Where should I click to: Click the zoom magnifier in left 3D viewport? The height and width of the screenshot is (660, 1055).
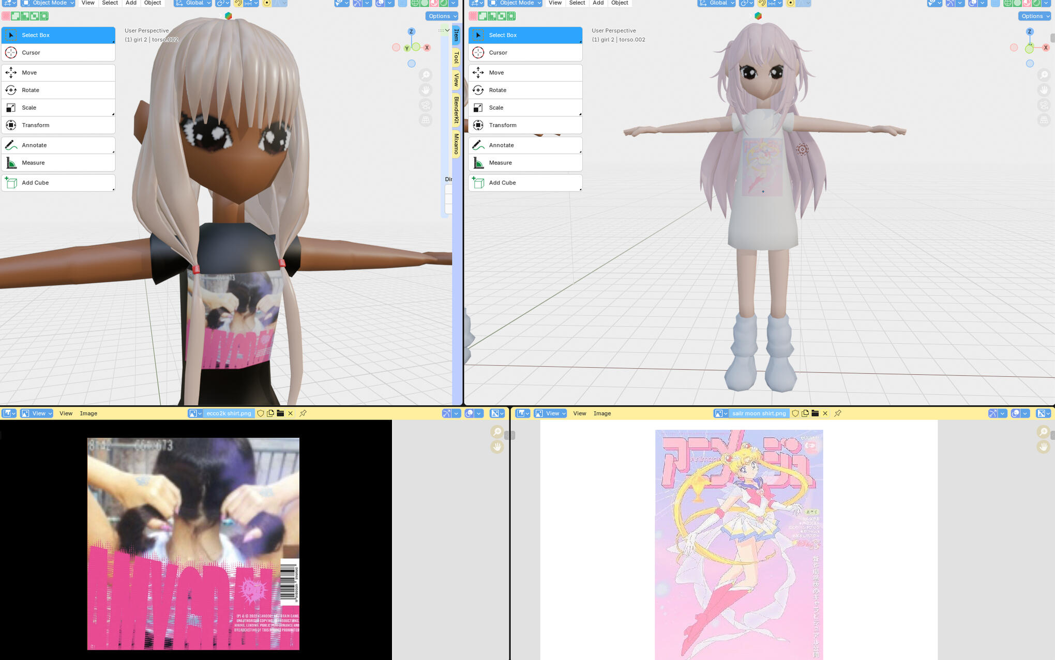pyautogui.click(x=426, y=75)
